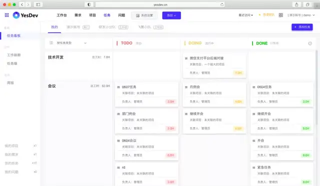This screenshot has height=186, width=320.
Task: Open the 0607任务 card title
Action: [129, 87]
